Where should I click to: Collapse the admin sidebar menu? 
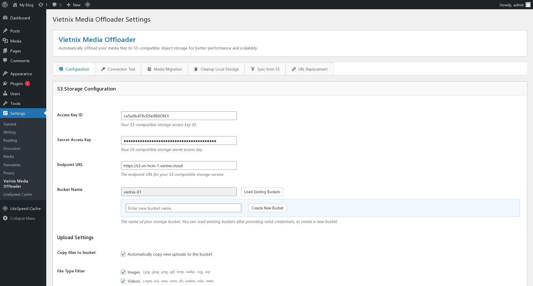(x=5, y=218)
